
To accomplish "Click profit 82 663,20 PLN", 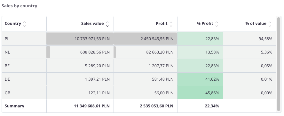I will coord(160,52).
